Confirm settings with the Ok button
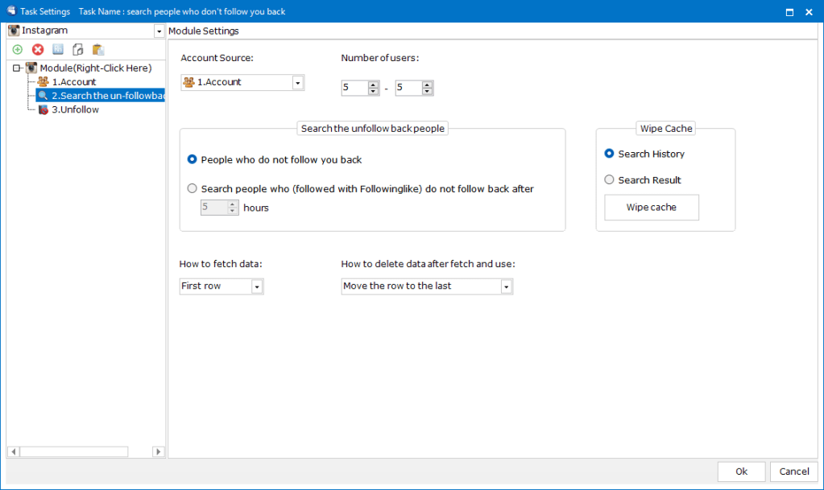 pyautogui.click(x=741, y=471)
